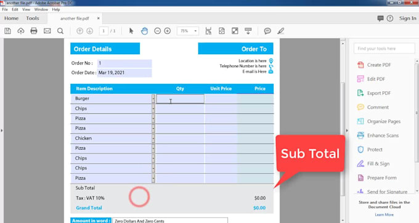Launch the Enhance Scans tool
Image resolution: width=419 pixels, height=223 pixels.
click(378, 136)
